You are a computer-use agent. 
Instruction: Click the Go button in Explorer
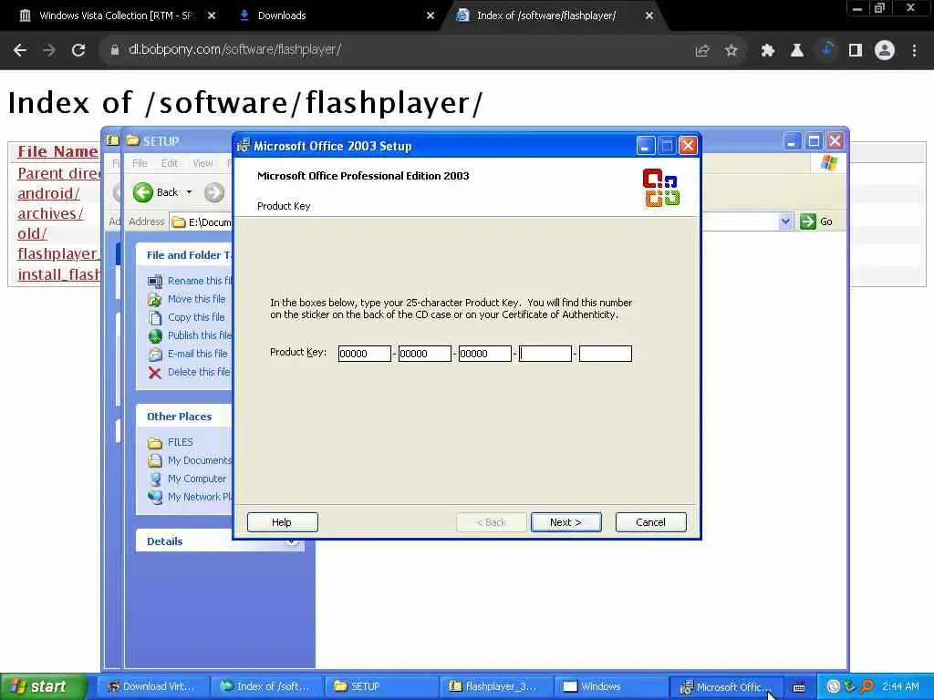click(816, 221)
